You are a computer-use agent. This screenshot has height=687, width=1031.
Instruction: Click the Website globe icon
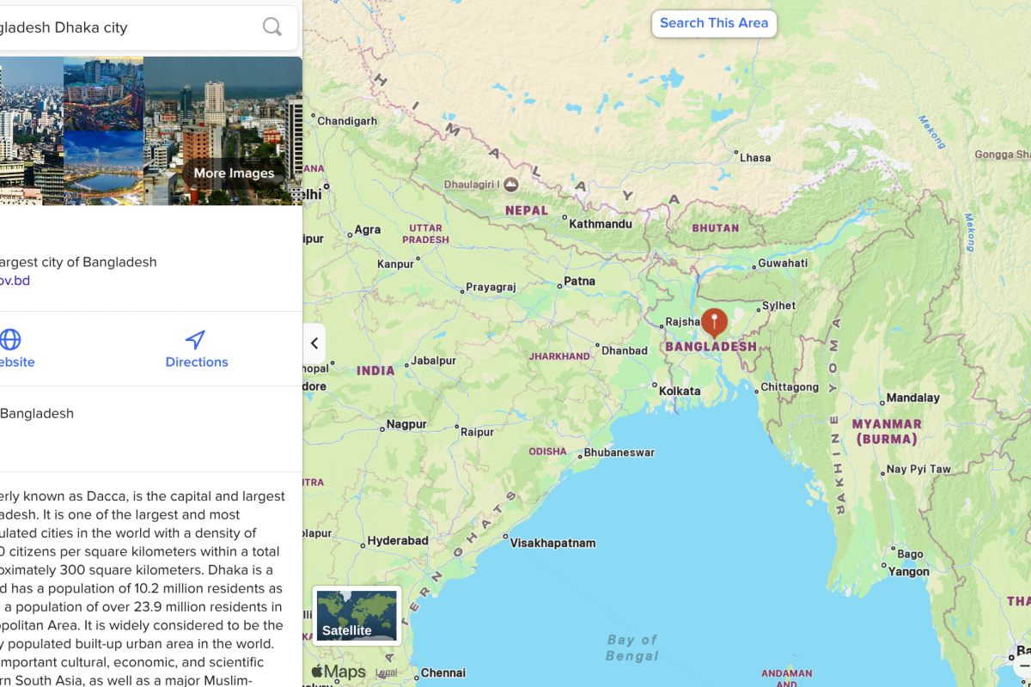[10, 339]
